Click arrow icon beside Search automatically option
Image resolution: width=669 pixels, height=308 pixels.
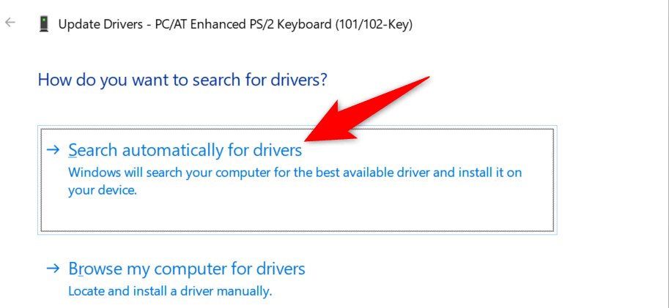click(53, 150)
